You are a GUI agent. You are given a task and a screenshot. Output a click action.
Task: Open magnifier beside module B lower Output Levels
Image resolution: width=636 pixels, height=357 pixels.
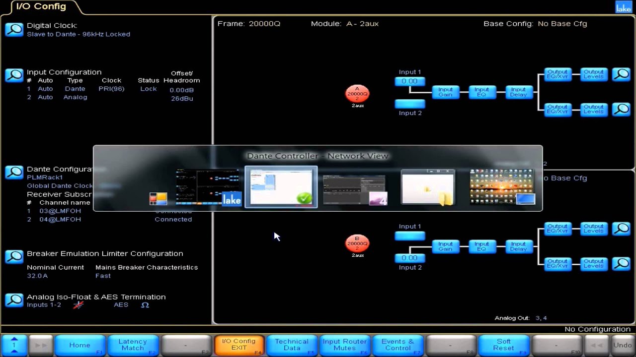[621, 263]
